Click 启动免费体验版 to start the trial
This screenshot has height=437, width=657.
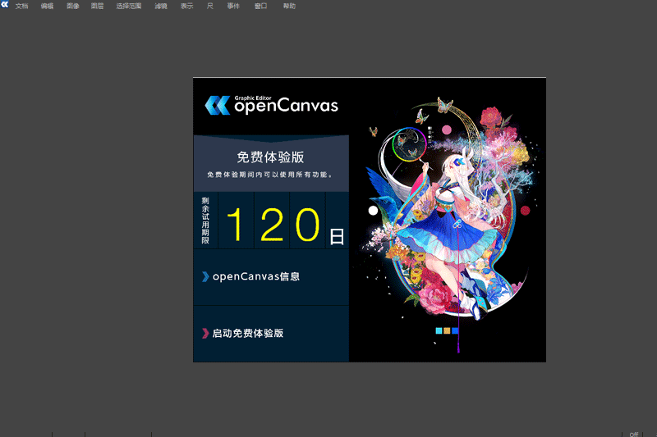coord(271,334)
